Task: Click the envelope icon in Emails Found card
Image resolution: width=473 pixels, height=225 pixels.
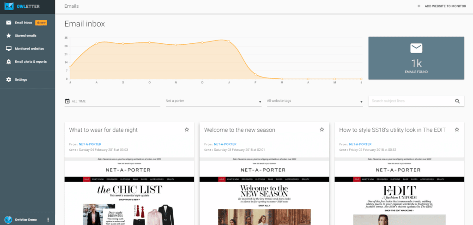Action: pyautogui.click(x=416, y=48)
